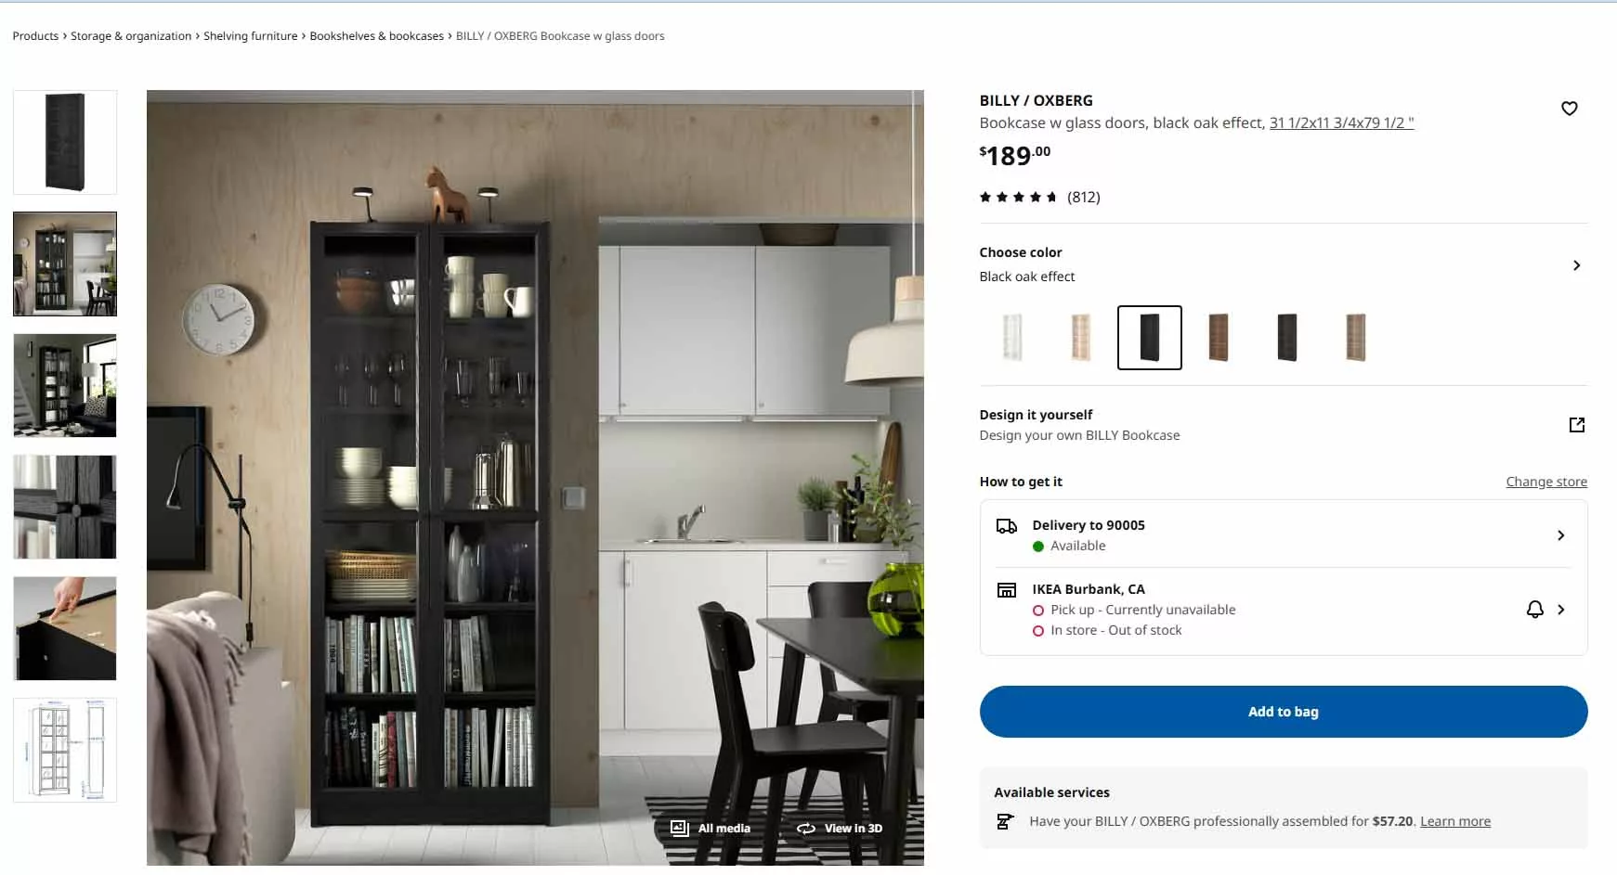Open the stock notification bell icon
1617x875 pixels.
(x=1534, y=610)
